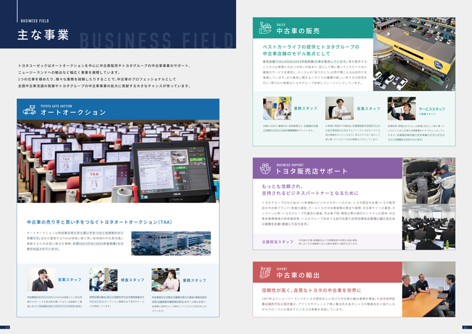Select the オートオークション section heading
This screenshot has width=472, height=334.
click(73, 112)
